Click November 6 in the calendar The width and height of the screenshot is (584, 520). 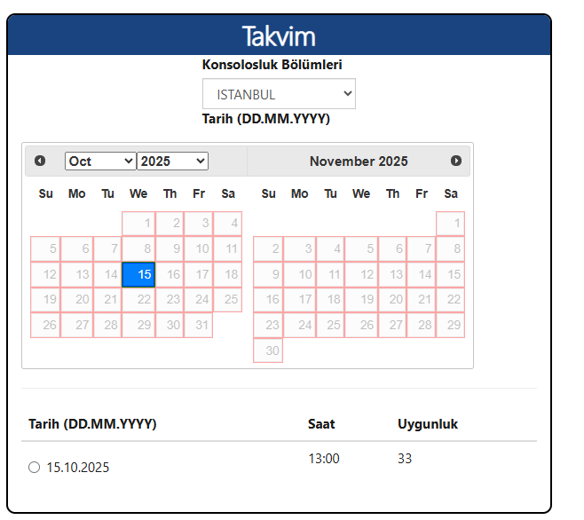point(393,248)
